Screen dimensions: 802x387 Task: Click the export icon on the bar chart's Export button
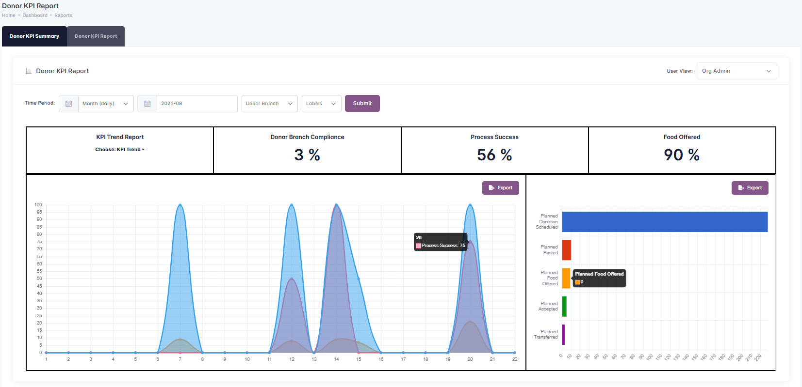pos(741,188)
